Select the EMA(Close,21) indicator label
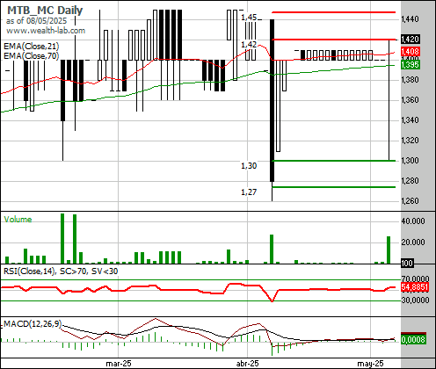 32,47
